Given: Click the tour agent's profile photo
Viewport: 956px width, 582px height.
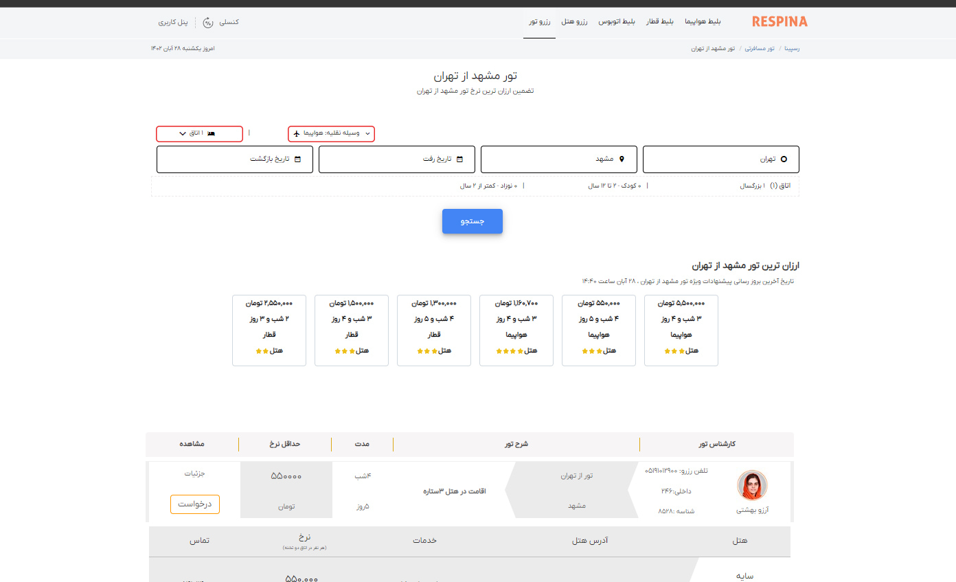Looking at the screenshot, I should [753, 485].
